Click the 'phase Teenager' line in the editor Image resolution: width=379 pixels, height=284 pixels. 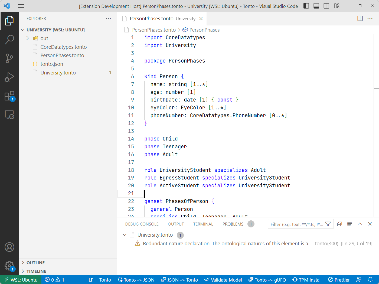point(165,146)
